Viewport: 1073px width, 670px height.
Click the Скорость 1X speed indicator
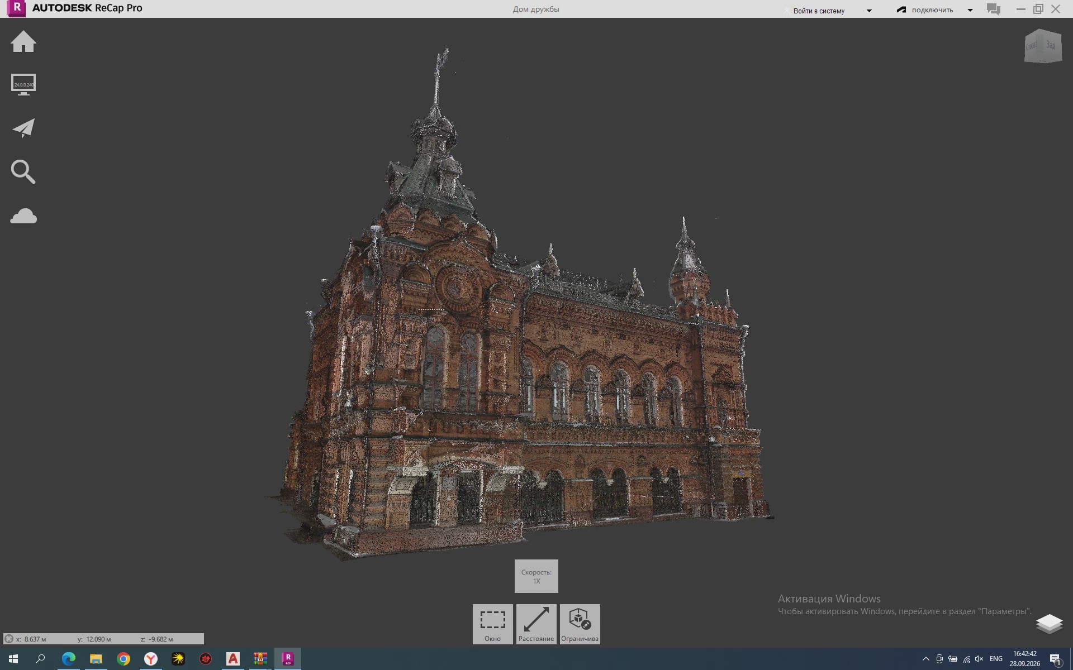[536, 576]
